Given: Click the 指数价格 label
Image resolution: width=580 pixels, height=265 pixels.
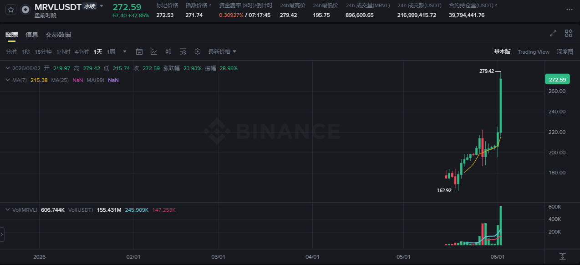Looking at the screenshot, I should click(x=196, y=5).
